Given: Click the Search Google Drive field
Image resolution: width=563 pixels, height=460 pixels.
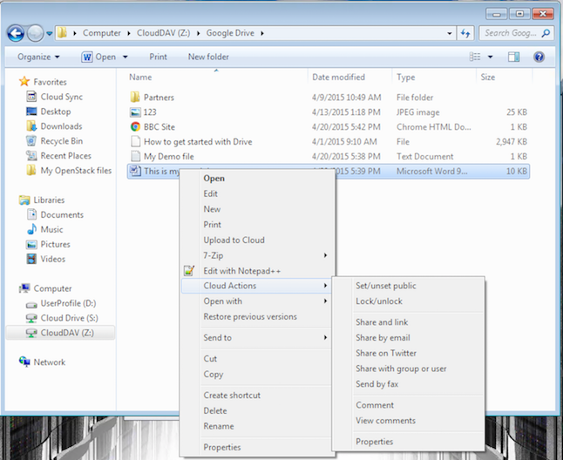Looking at the screenshot, I should pos(511,33).
